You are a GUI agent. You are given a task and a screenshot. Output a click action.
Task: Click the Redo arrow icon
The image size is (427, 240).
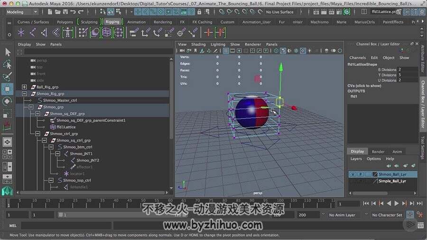click(81, 12)
